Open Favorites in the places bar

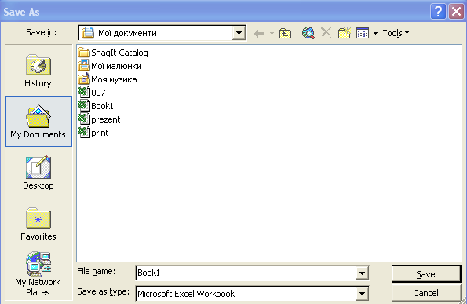click(38, 224)
